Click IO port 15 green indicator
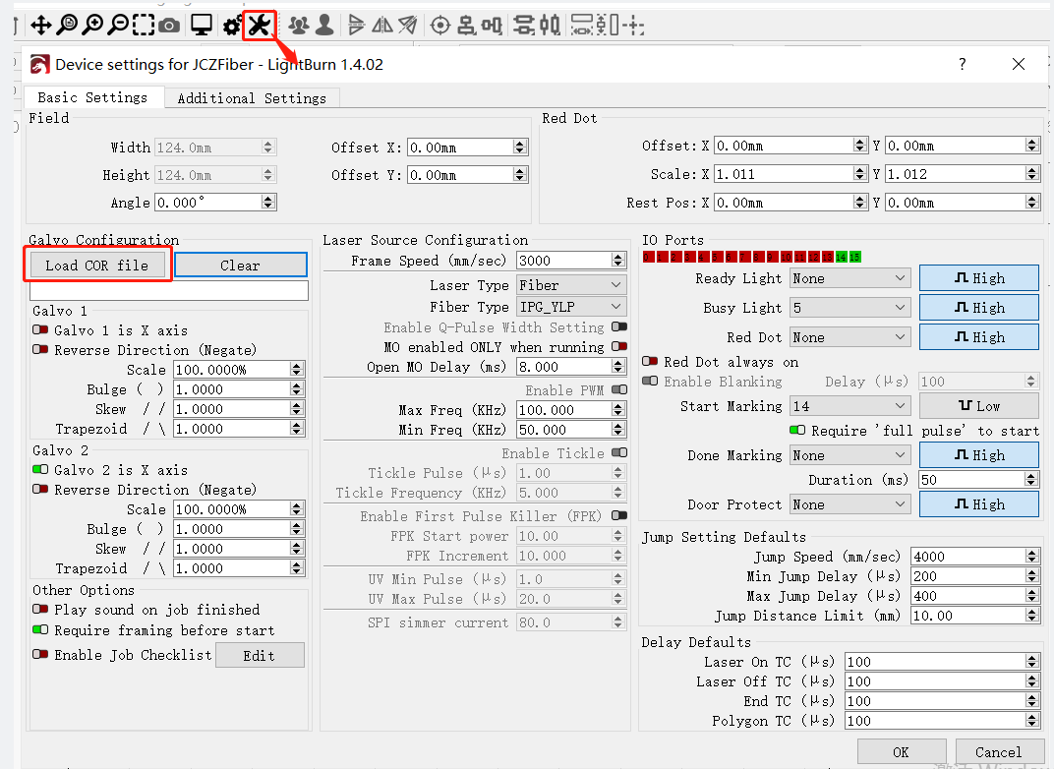 (854, 257)
